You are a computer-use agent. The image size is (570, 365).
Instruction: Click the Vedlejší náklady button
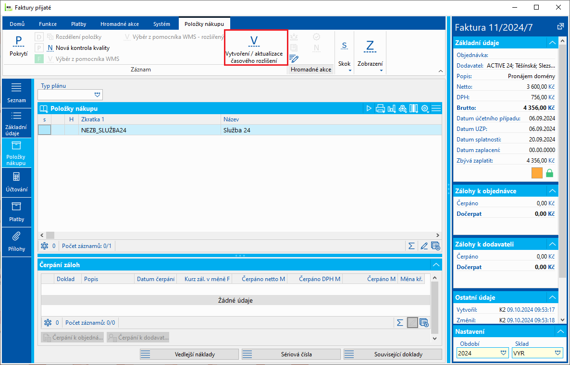point(189,354)
